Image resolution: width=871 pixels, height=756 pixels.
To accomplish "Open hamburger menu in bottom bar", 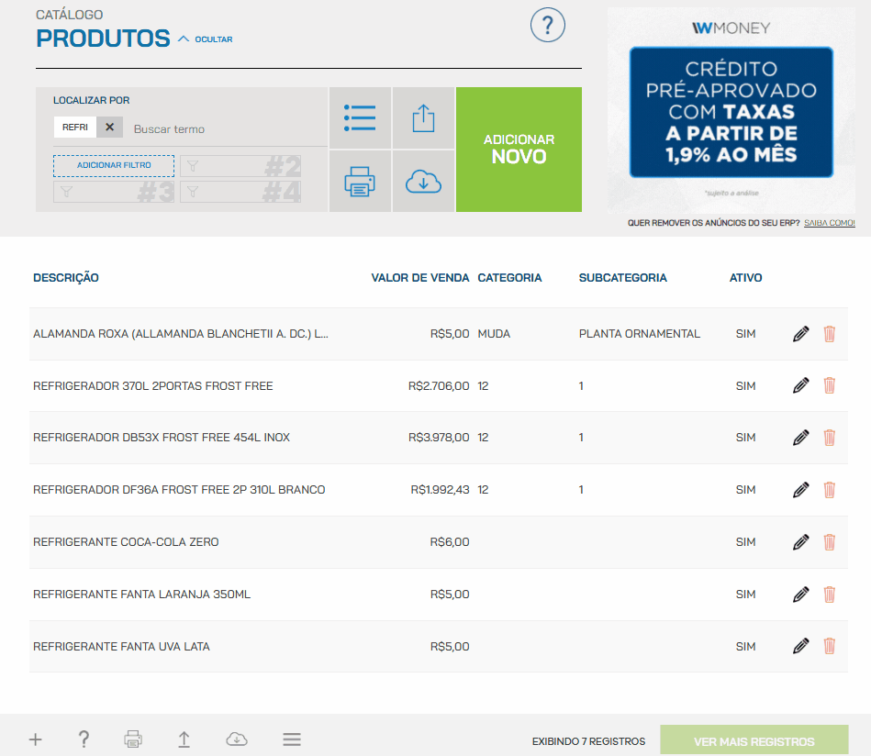I will (x=292, y=739).
